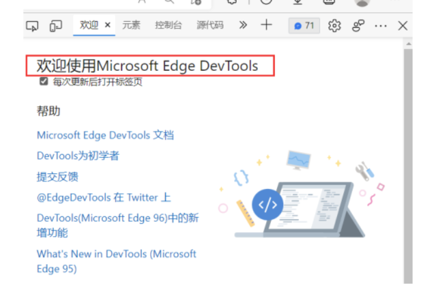Click the feedback people icon

pyautogui.click(x=358, y=26)
